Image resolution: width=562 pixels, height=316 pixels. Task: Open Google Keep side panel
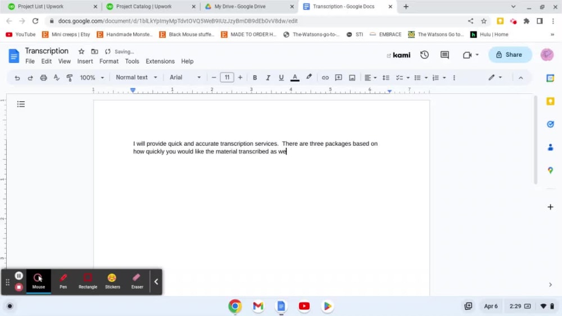pyautogui.click(x=550, y=102)
